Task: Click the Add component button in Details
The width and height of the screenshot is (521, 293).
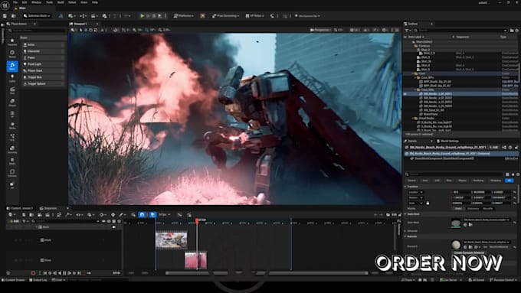Action: (493, 148)
